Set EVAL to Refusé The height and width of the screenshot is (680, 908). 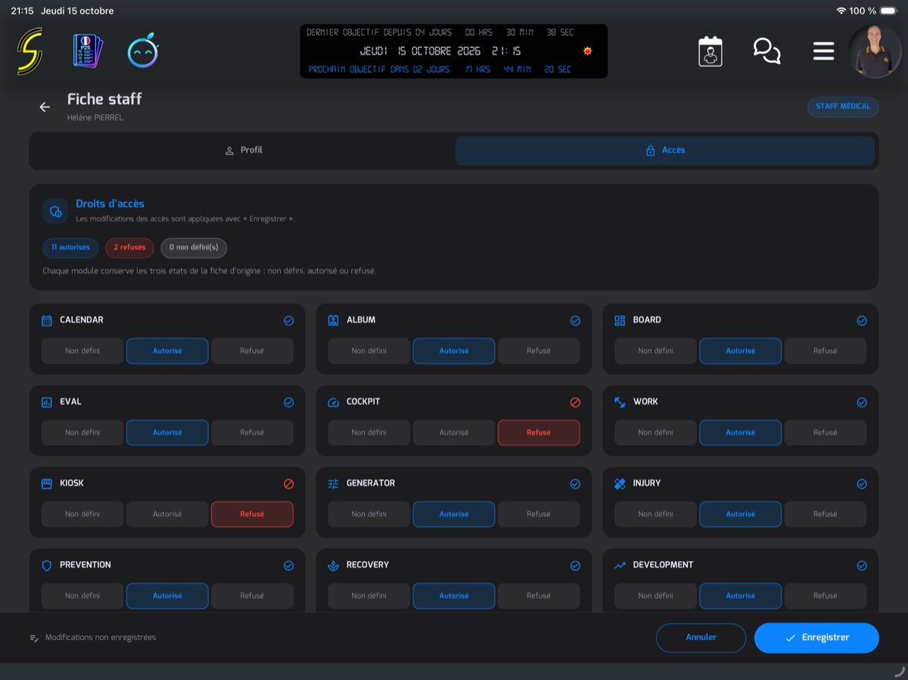252,433
